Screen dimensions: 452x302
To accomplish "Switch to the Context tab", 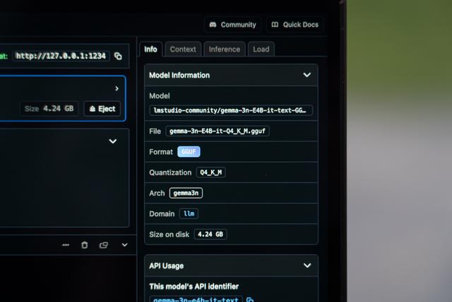I will click(183, 50).
